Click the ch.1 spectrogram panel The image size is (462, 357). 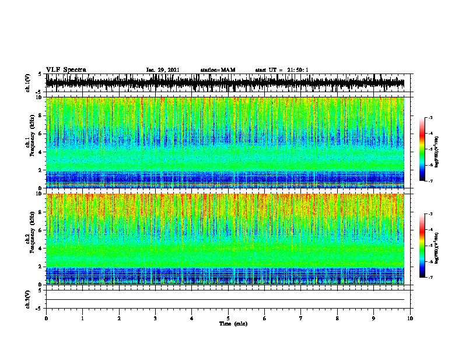(x=225, y=142)
